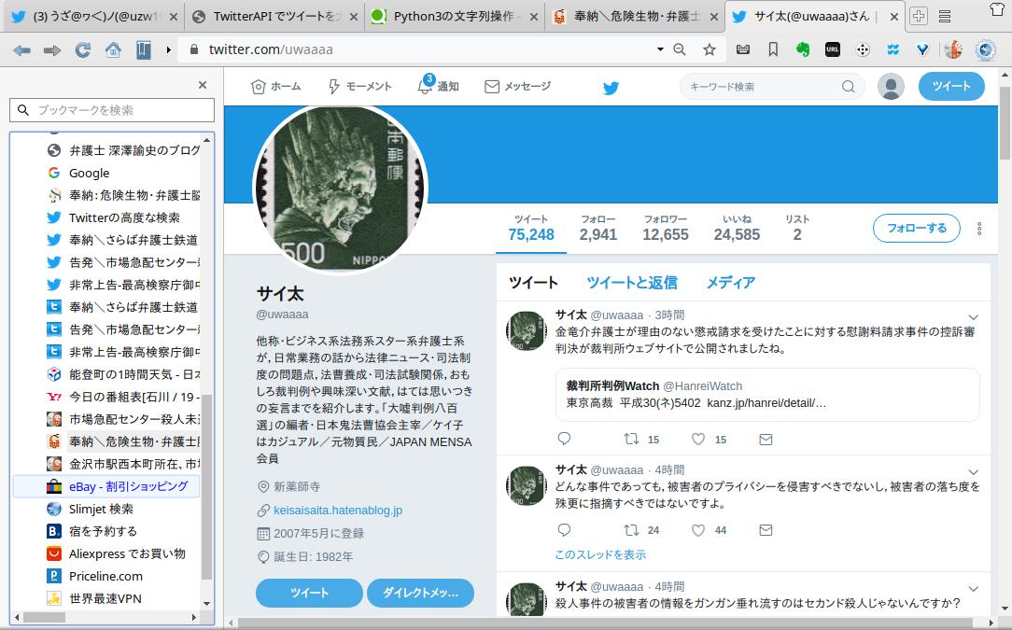The image size is (1012, 630).
Task: Switch to ツイートと返信 tab
Action: pyautogui.click(x=632, y=282)
